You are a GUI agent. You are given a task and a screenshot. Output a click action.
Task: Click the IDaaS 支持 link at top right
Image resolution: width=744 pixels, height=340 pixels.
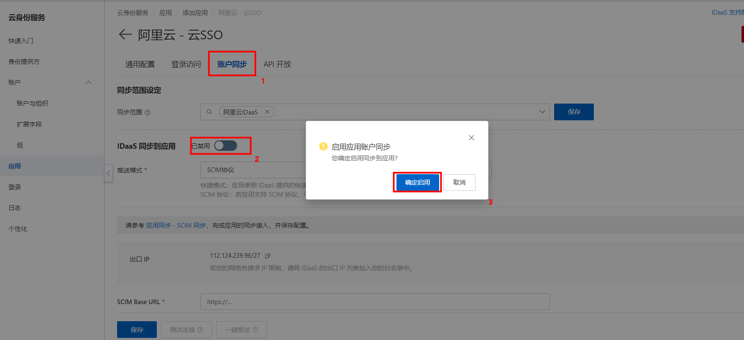tap(727, 13)
